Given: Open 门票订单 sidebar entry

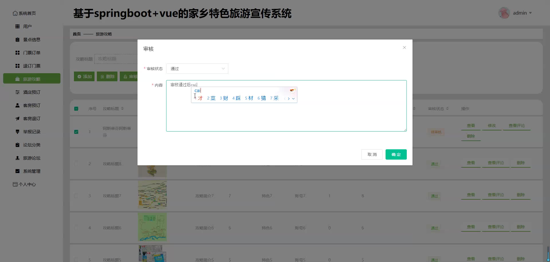Looking at the screenshot, I should click(x=32, y=53).
